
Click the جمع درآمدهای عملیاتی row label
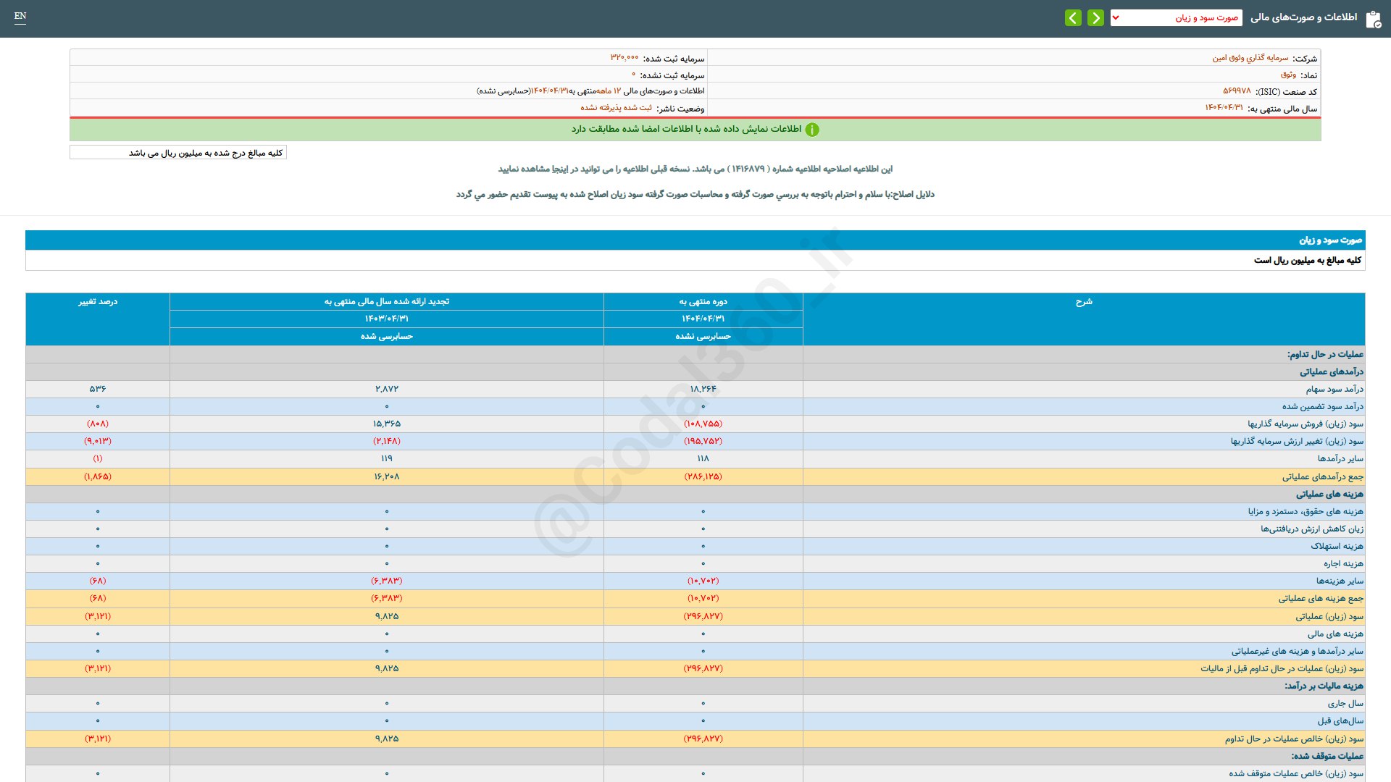[1322, 476]
